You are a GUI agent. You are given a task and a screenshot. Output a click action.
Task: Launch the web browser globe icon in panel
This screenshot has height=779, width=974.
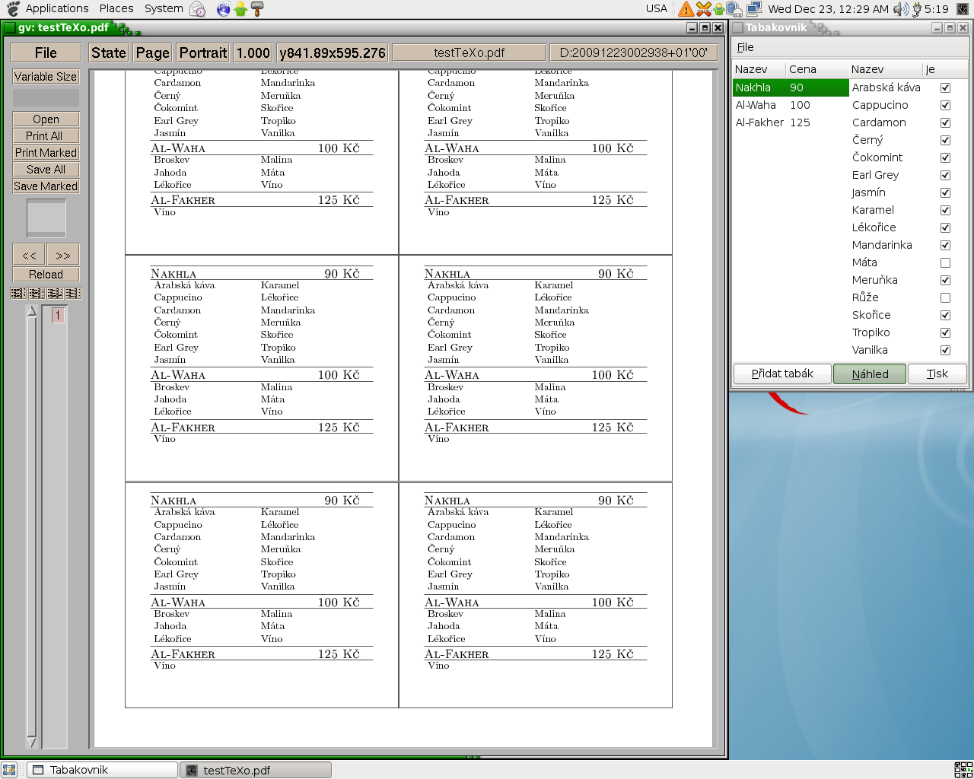223,9
